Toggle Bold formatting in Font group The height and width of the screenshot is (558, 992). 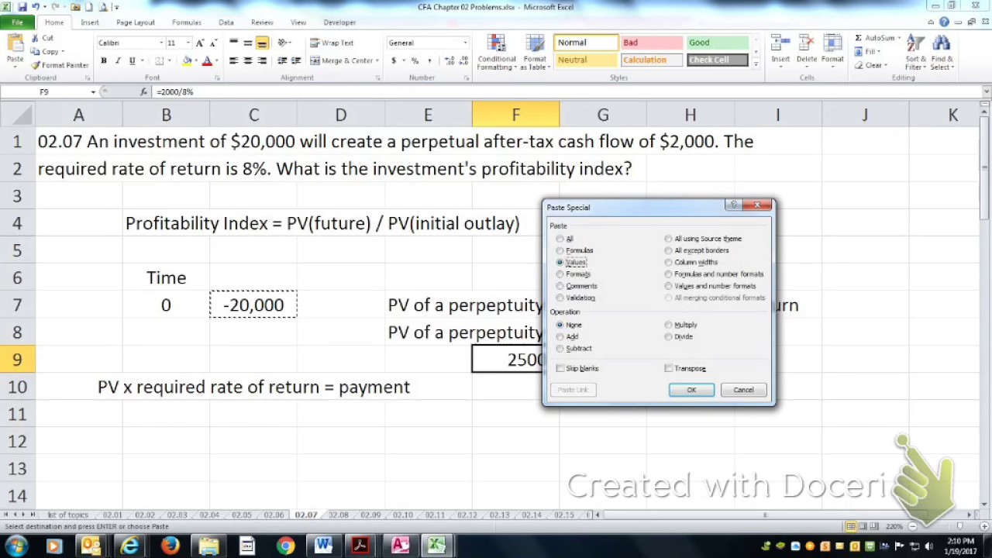point(104,60)
